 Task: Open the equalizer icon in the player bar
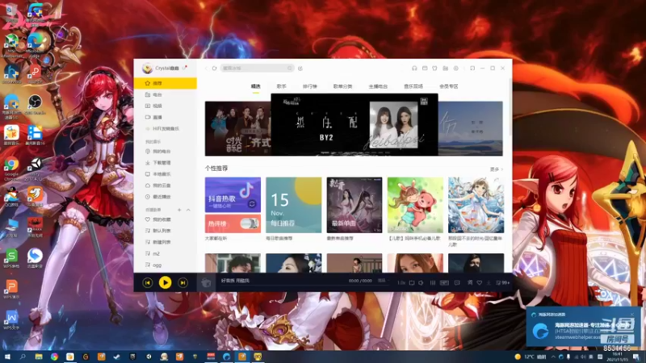[433, 283]
